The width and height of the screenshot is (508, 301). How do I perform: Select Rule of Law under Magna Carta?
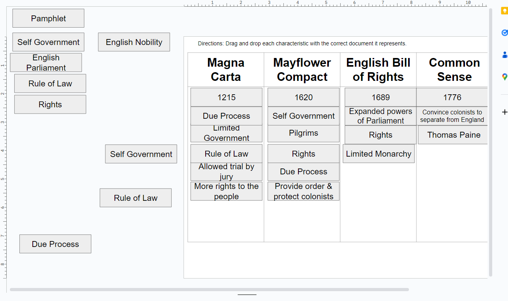click(x=226, y=154)
